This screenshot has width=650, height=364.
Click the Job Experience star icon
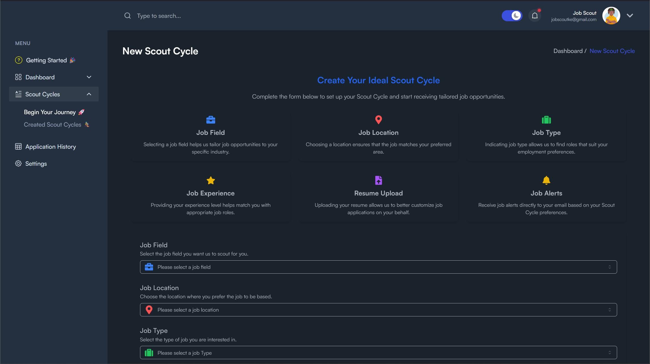[x=210, y=181]
